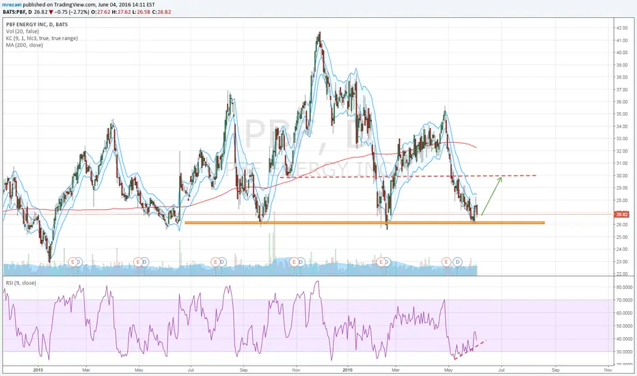The height and width of the screenshot is (376, 637).
Task: Click the 42.00 price axis label
Action: coord(622,28)
